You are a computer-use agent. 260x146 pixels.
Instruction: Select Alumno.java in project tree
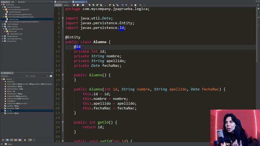13,19
